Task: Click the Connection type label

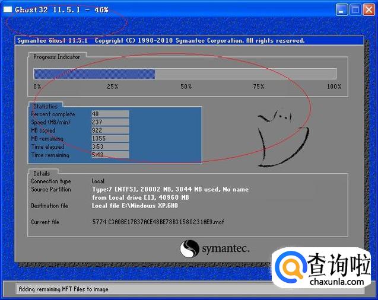Action: 51,181
